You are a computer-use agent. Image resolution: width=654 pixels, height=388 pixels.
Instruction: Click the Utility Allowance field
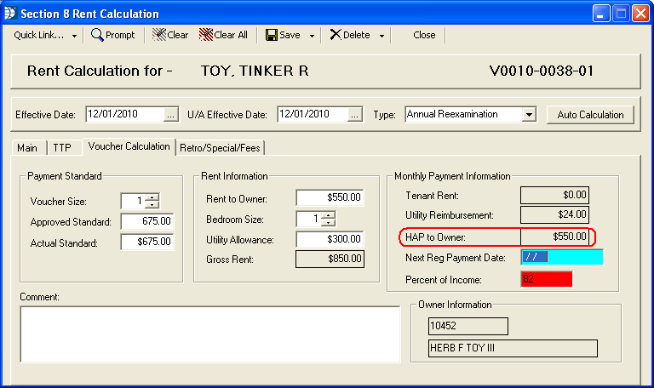[x=330, y=239]
